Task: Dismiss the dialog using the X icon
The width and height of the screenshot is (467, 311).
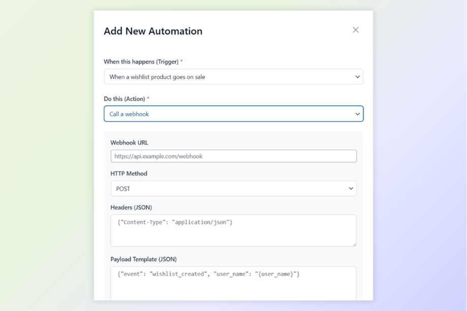Action: pos(355,30)
